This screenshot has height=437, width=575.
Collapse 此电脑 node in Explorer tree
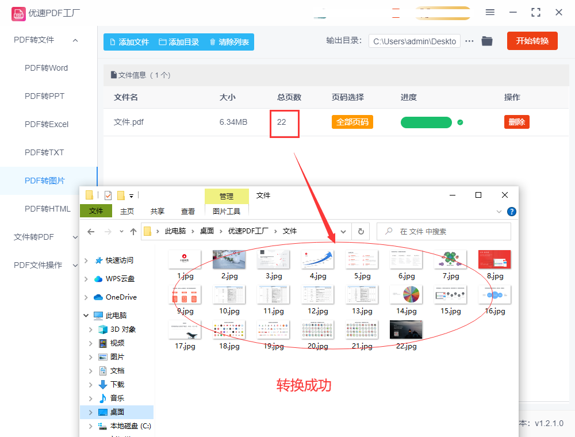tap(86, 316)
